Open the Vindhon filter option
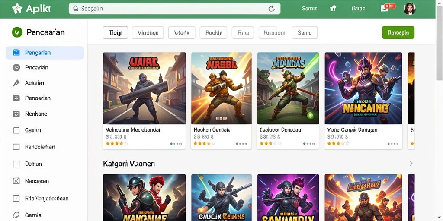The width and height of the screenshot is (443, 221). click(148, 32)
